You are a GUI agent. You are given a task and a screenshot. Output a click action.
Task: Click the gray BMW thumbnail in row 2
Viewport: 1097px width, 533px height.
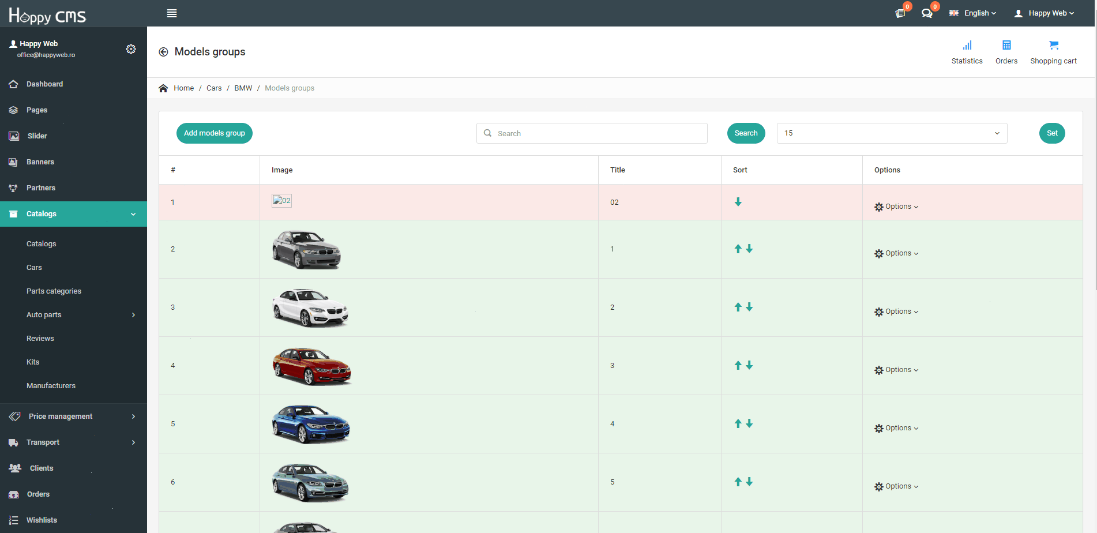pos(306,249)
